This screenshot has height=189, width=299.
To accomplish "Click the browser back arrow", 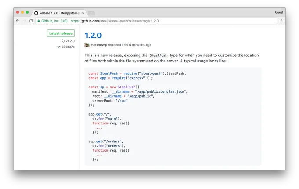I will pyautogui.click(x=18, y=21).
